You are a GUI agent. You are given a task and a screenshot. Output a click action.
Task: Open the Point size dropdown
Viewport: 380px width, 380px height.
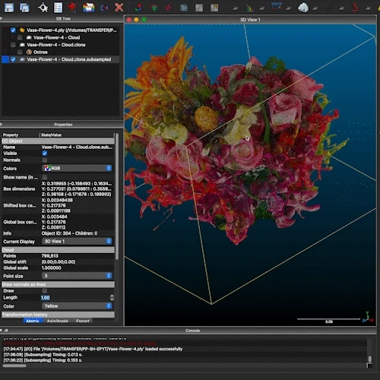pos(77,276)
